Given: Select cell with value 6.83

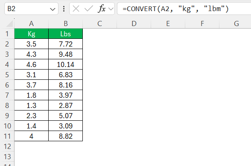Looking at the screenshot, I should (66, 75).
